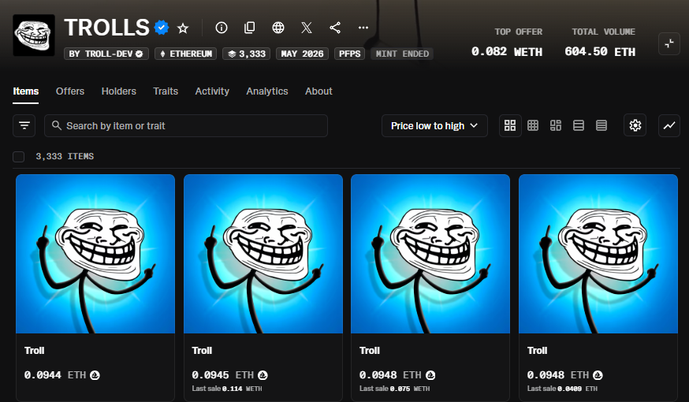Click the 0.0944 ETH price text
689x402 pixels.
(55, 375)
